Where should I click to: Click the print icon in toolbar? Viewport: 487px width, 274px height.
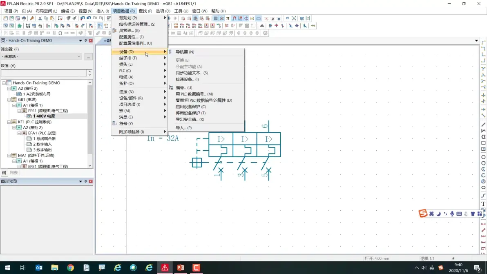click(24, 18)
